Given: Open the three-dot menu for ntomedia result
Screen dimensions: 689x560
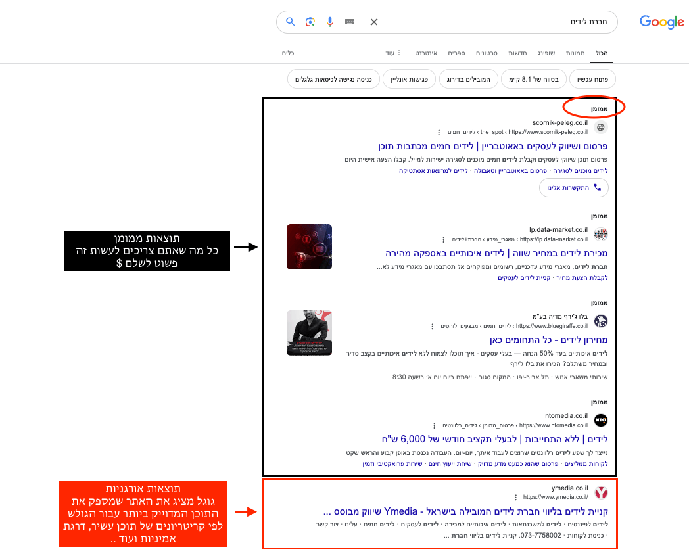Looking at the screenshot, I should click(434, 426).
